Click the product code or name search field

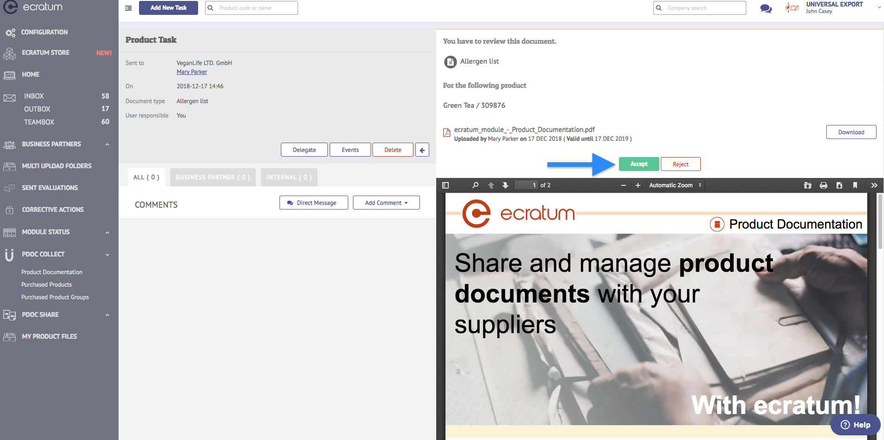pos(252,8)
